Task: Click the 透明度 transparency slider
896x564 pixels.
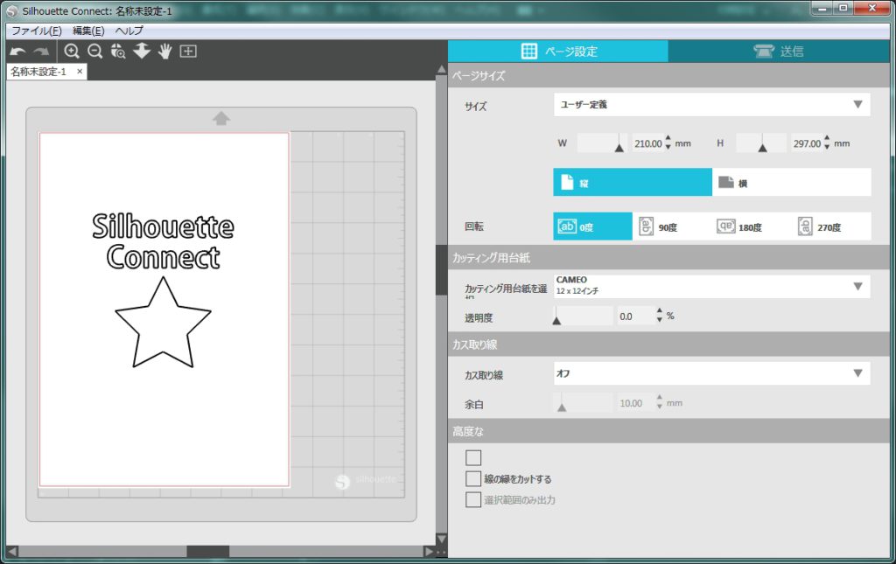Action: tap(584, 317)
